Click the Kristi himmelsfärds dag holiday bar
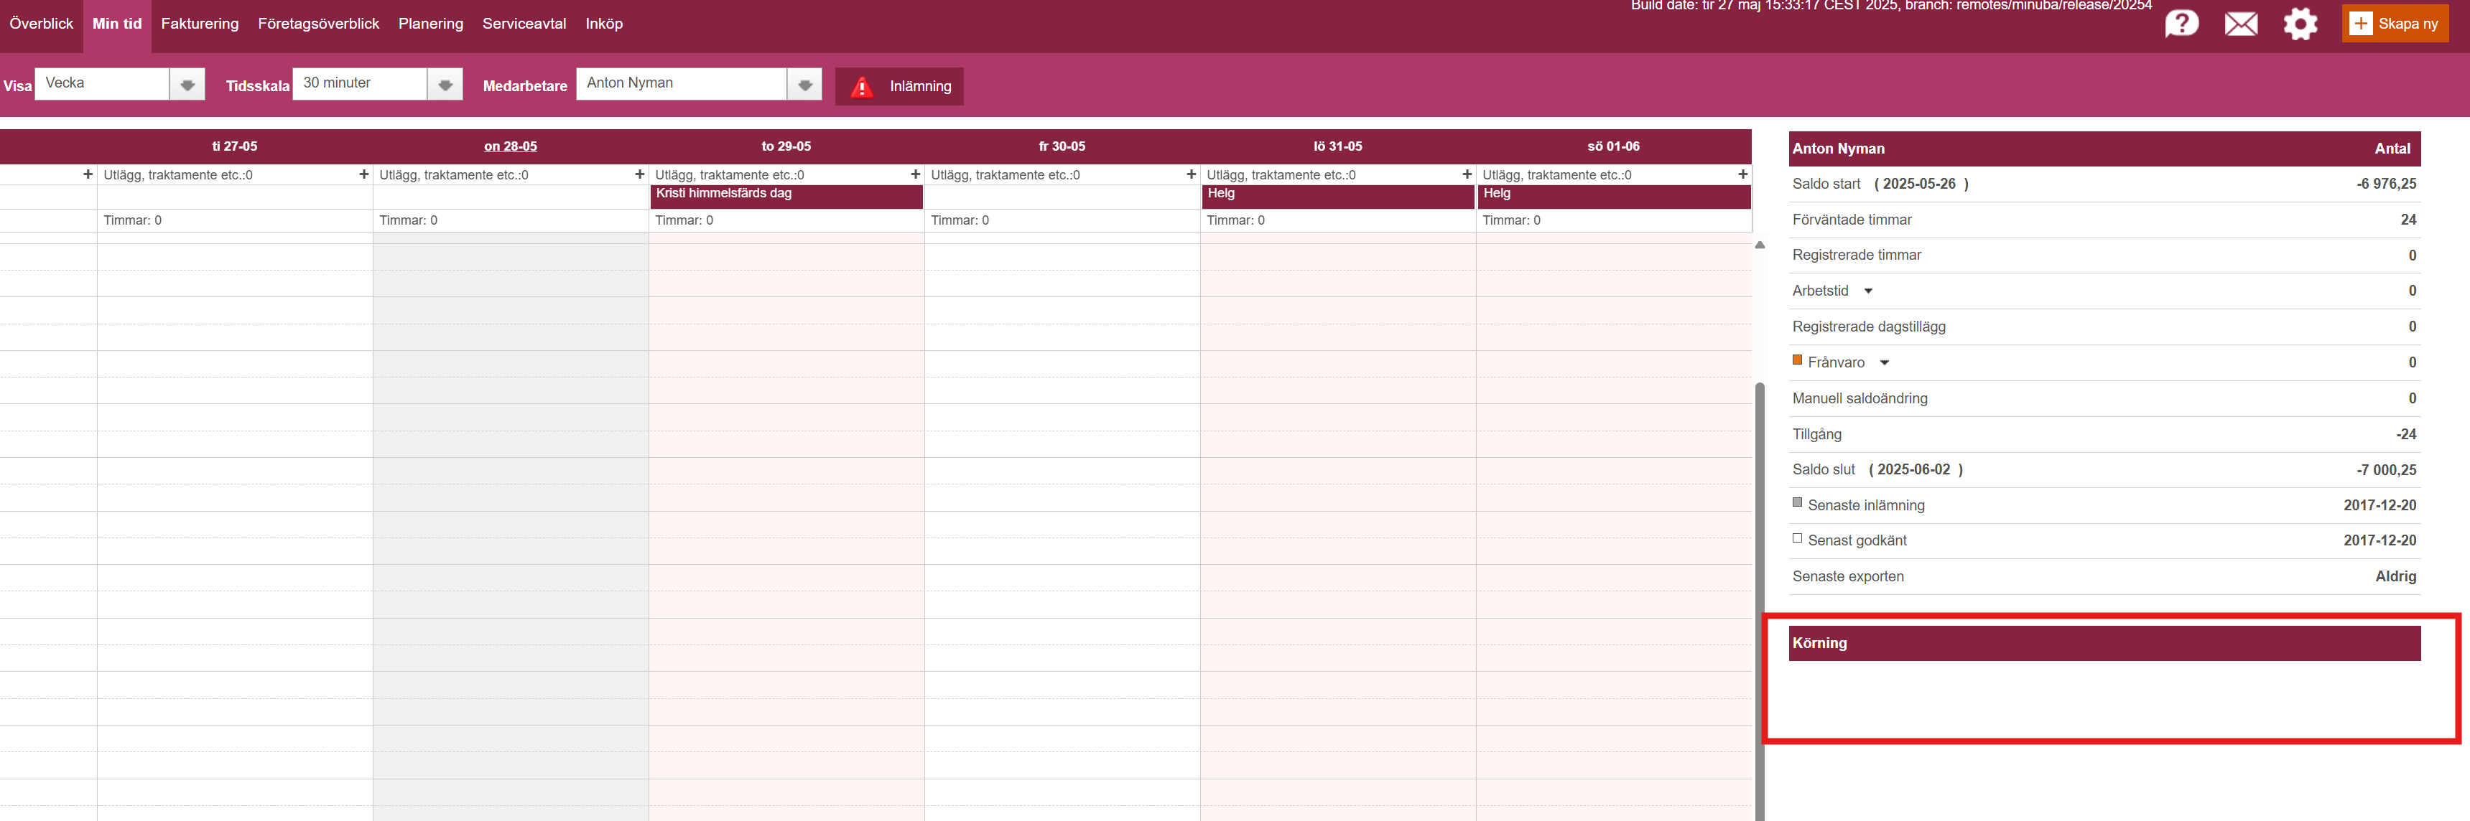The height and width of the screenshot is (821, 2470). pos(786,195)
